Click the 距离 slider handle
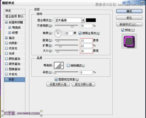Viewport: 146px width, 118px height. [x=58, y=41]
